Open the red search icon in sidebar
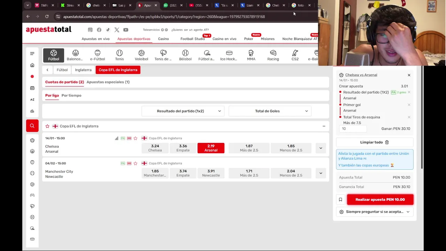This screenshot has height=251, width=446. pyautogui.click(x=32, y=126)
